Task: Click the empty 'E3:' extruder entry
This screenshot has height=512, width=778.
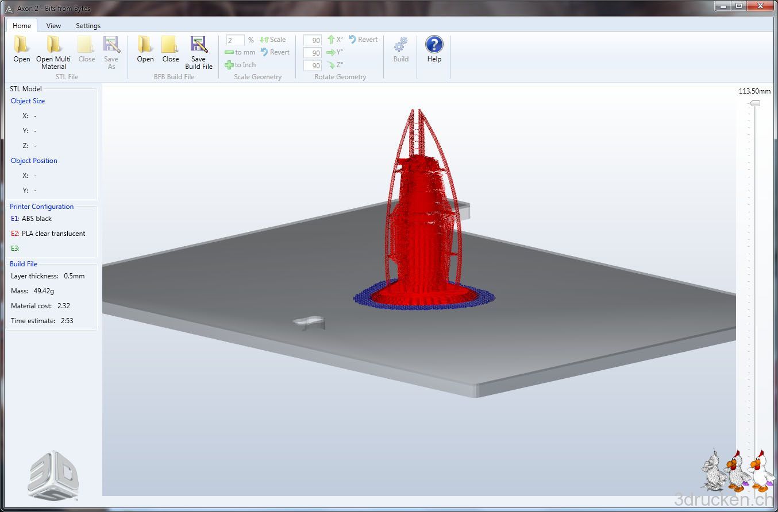Action: [15, 249]
